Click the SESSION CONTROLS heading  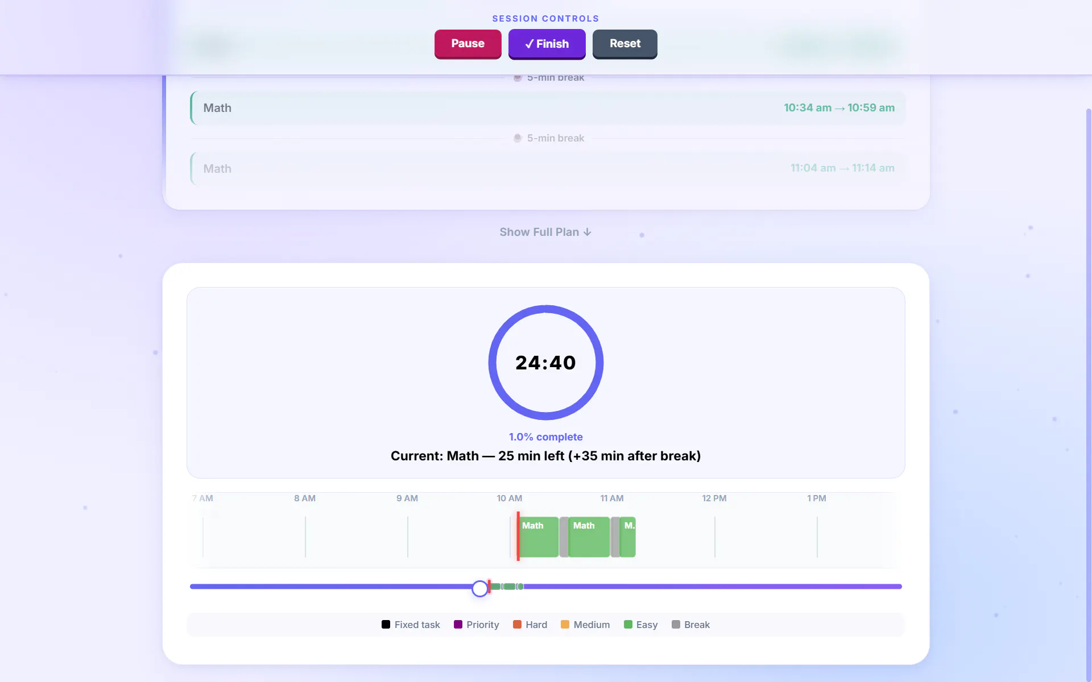pos(545,19)
